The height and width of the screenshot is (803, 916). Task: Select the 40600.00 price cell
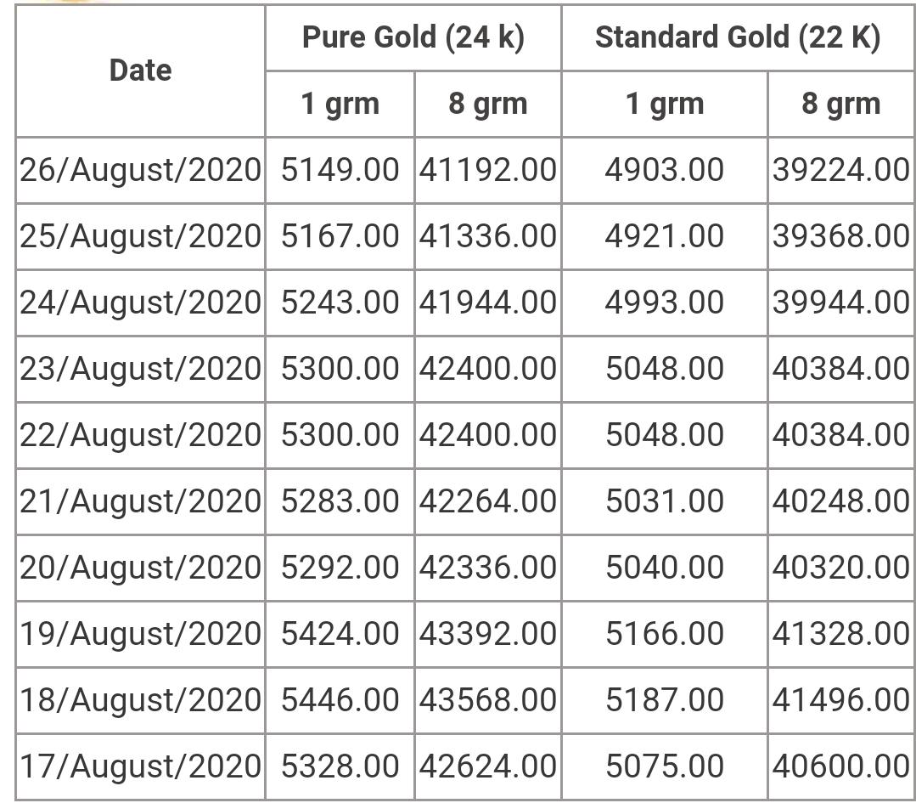coord(840,766)
